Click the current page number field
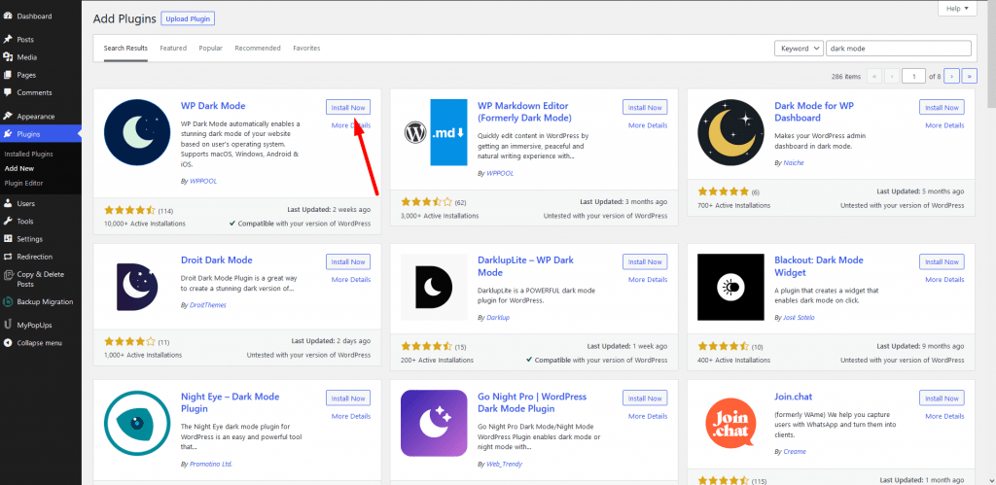Viewport: 996px width, 485px height. tap(914, 76)
